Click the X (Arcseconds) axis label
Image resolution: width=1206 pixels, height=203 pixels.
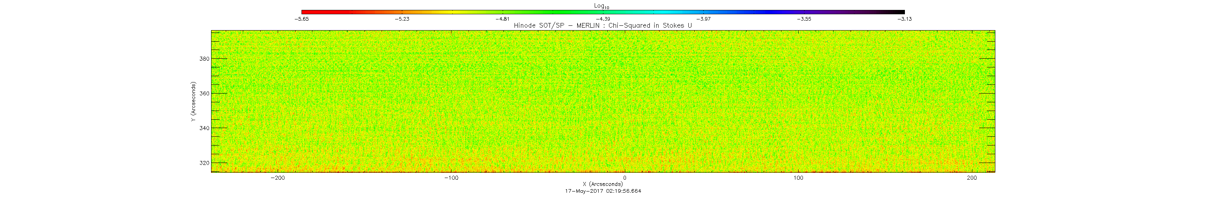pyautogui.click(x=603, y=184)
